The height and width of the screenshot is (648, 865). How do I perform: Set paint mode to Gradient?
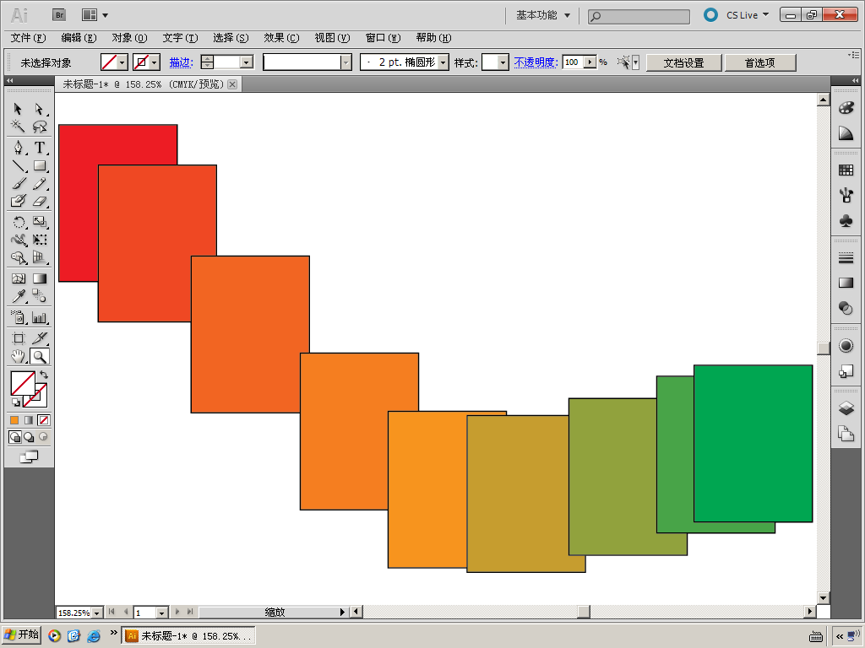tap(29, 420)
